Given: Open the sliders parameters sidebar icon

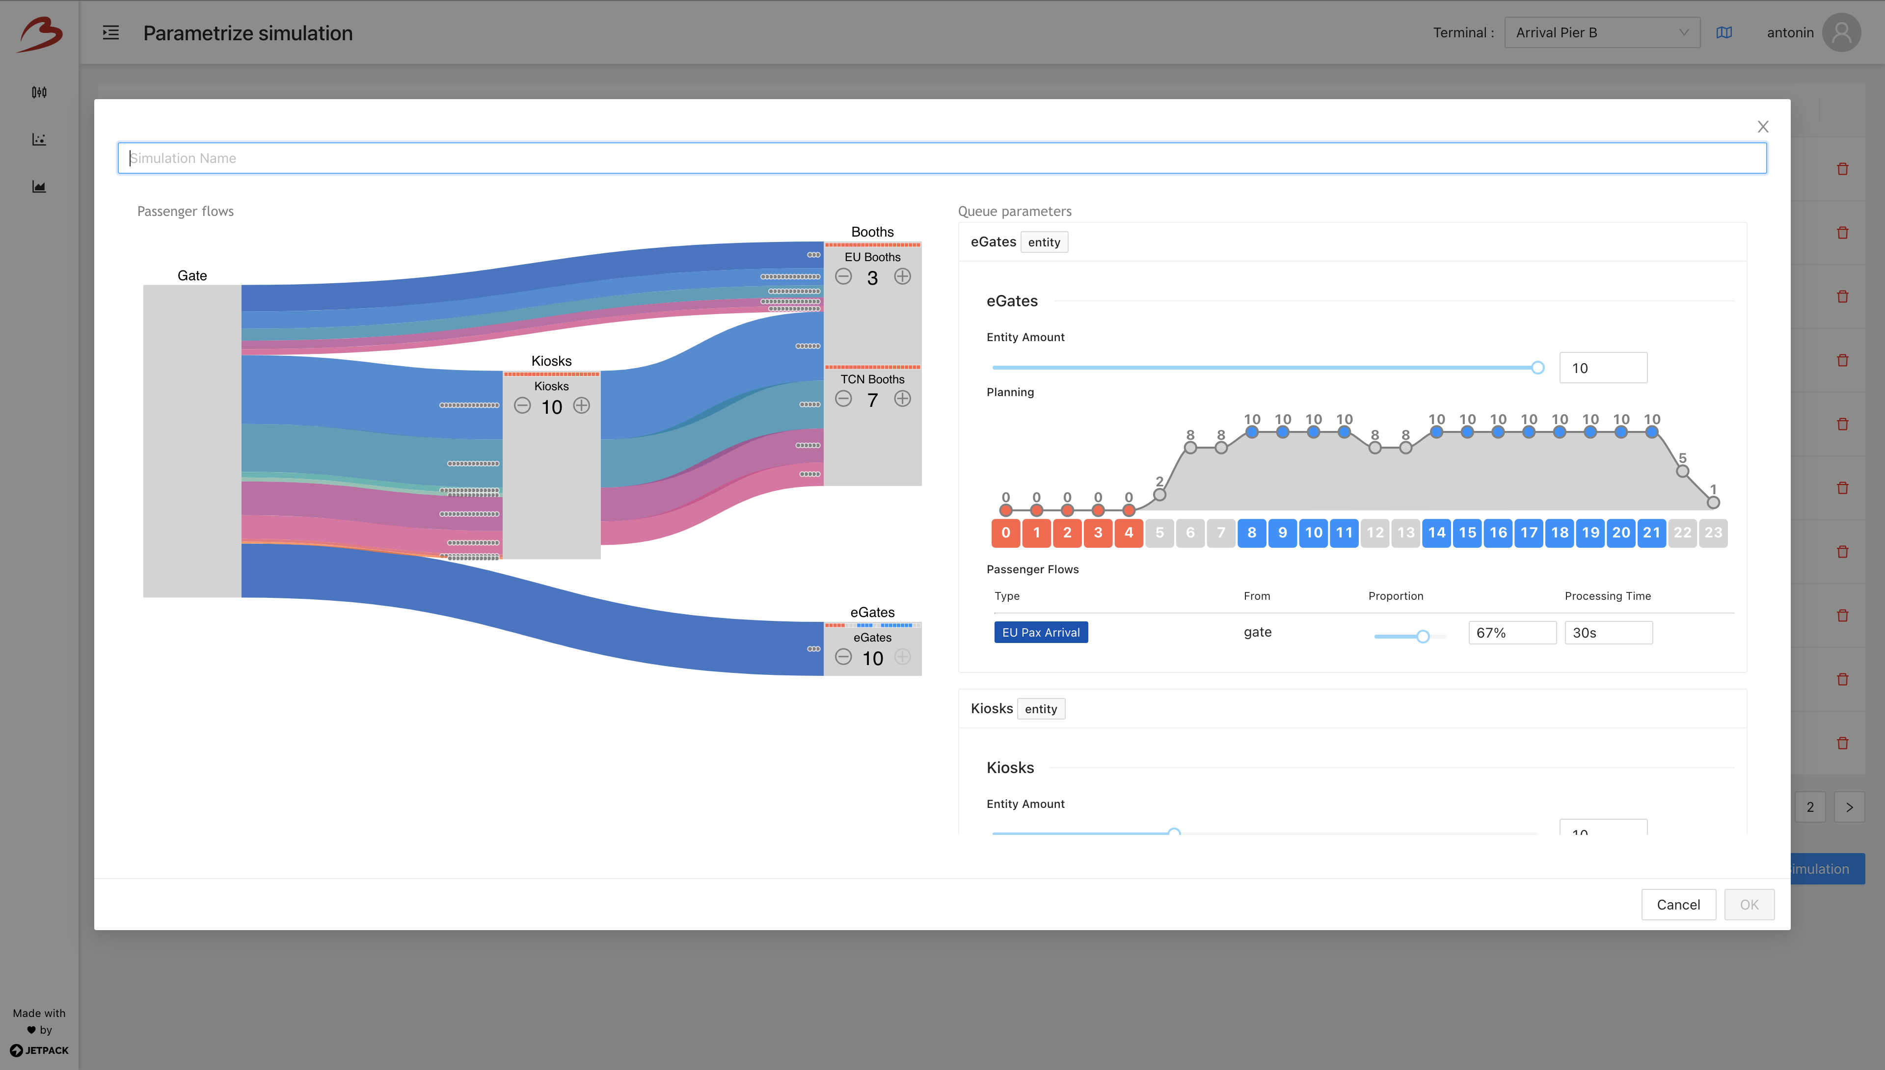Looking at the screenshot, I should coord(39,92).
